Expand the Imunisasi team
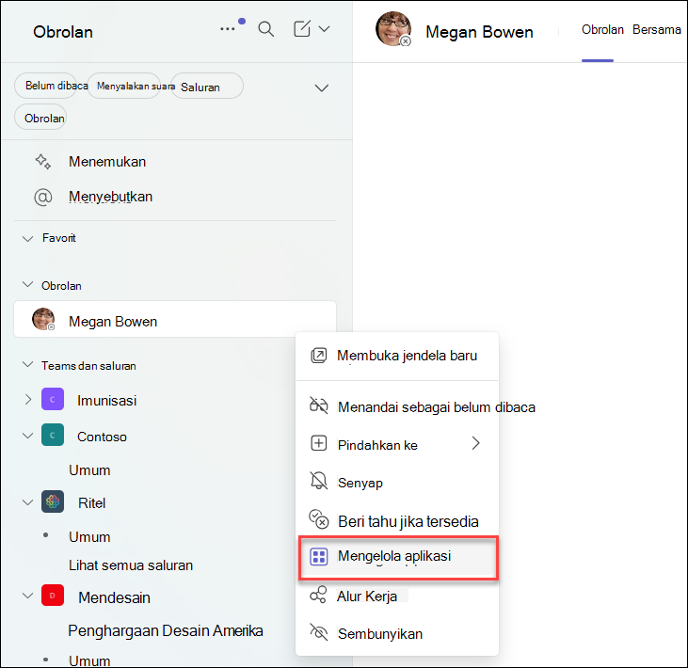The image size is (688, 668). click(28, 400)
